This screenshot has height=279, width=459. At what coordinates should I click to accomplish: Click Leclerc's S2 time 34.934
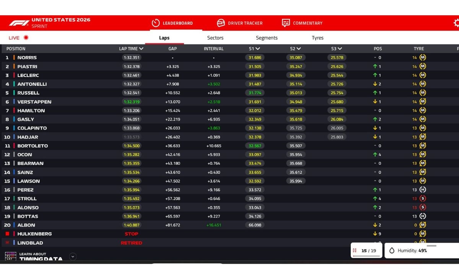point(296,75)
